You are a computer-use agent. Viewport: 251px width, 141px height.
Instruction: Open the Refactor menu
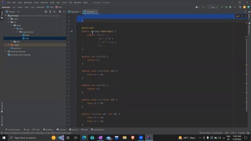point(44,2)
